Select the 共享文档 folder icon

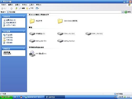click(x=32, y=21)
